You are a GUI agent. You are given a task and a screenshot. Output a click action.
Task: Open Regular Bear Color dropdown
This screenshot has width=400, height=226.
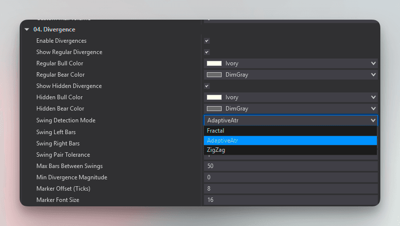pos(373,75)
